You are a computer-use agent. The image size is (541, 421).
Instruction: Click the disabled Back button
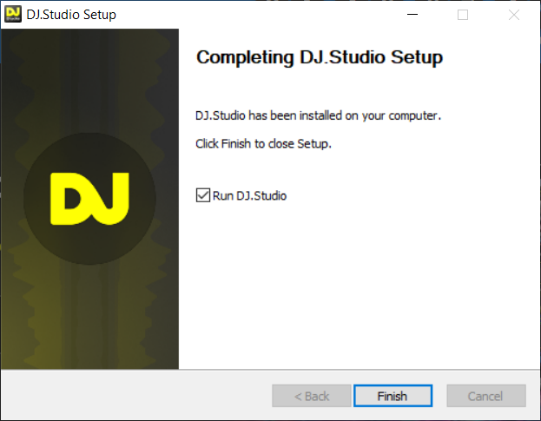click(312, 396)
